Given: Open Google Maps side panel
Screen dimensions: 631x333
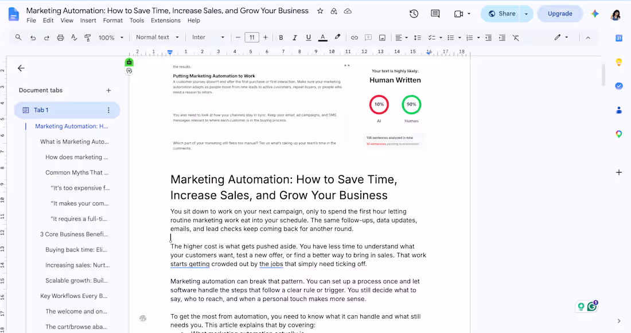Looking at the screenshot, I should (619, 134).
